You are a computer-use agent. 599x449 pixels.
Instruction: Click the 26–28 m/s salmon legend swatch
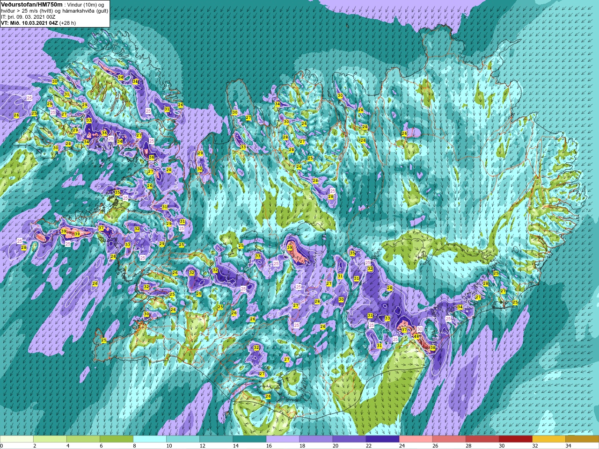(449, 439)
